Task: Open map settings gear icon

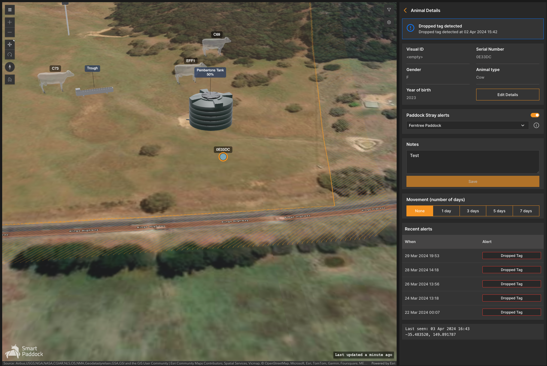Action: (x=389, y=22)
